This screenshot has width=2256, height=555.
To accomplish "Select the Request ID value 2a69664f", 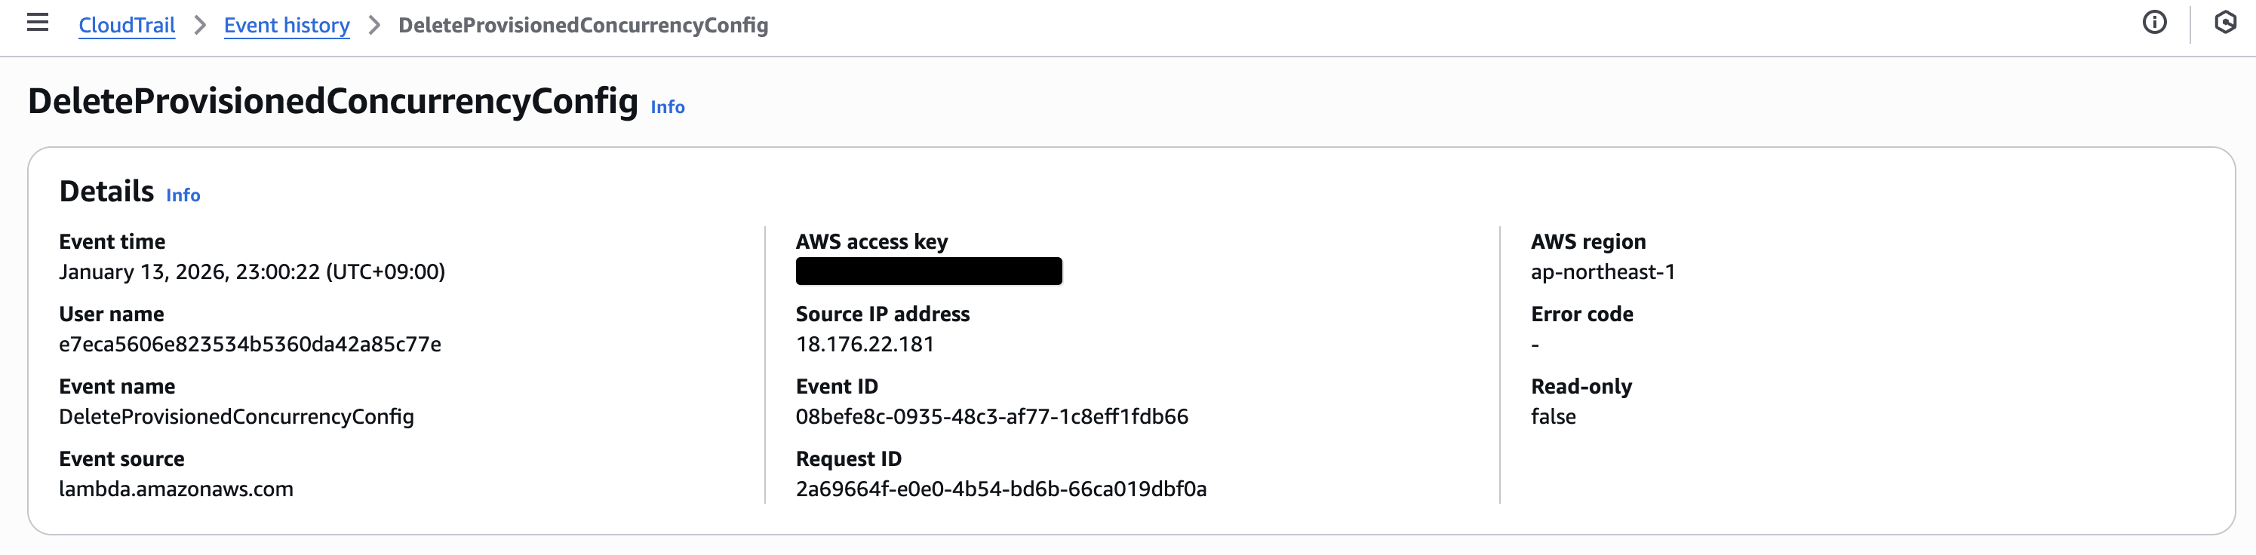I will [1000, 489].
